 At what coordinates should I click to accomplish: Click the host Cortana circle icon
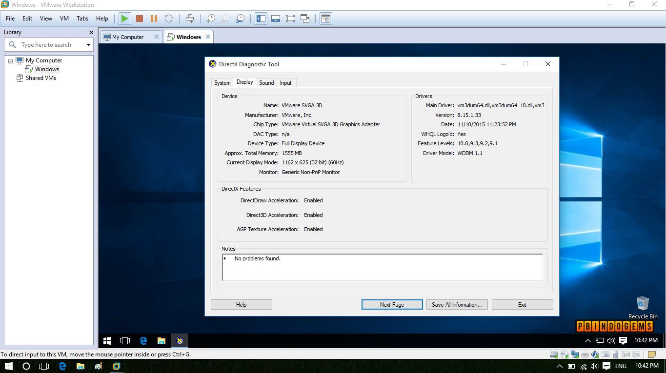coord(26,366)
